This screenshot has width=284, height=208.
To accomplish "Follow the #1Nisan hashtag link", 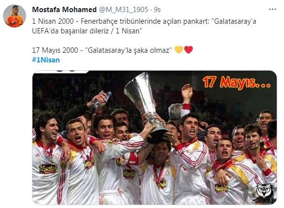I will click(46, 60).
